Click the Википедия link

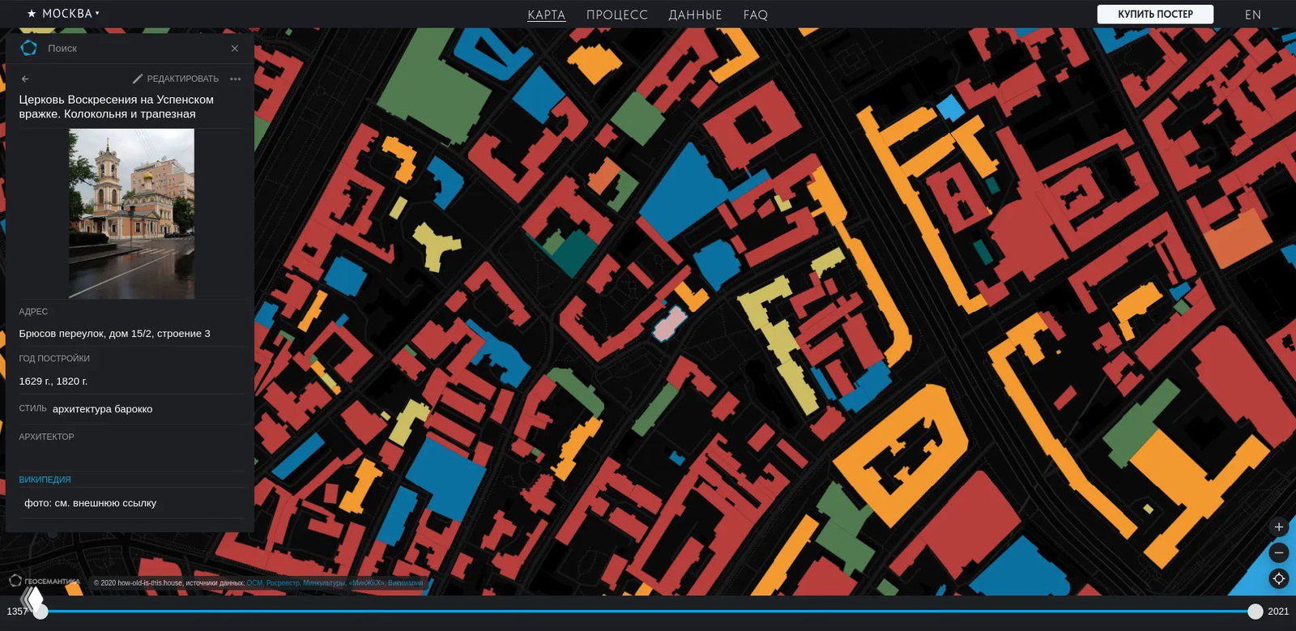point(45,480)
